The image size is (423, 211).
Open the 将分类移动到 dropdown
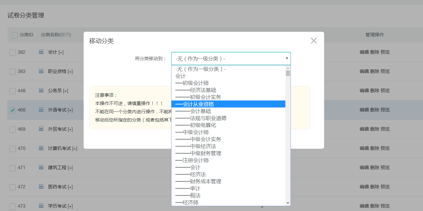tap(230, 58)
